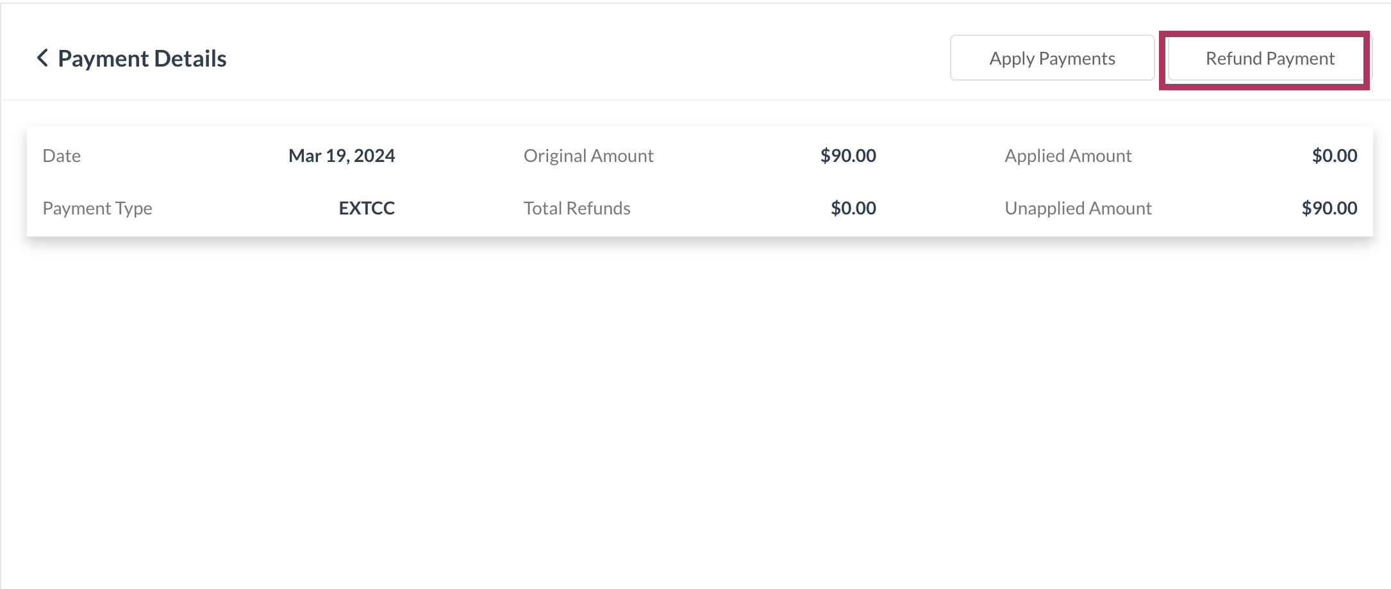Select the Mar 19, 2024 date value

(342, 156)
